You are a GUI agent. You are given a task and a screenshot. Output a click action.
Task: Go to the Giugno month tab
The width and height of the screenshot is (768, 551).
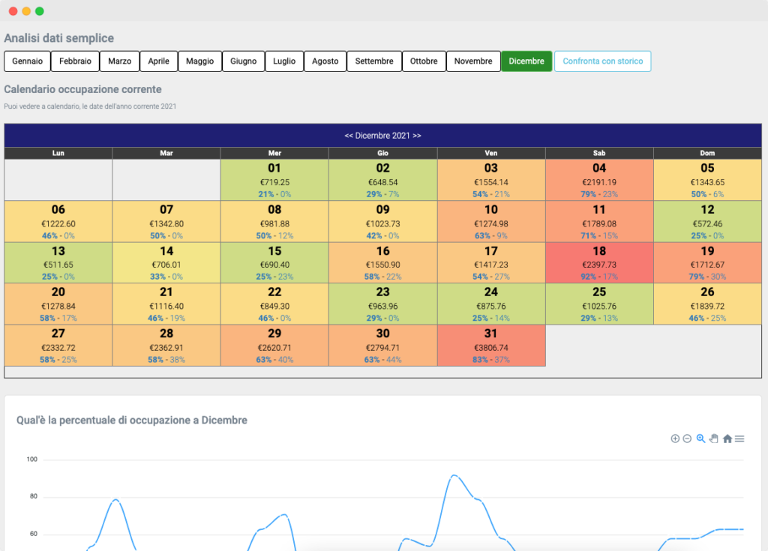(244, 61)
